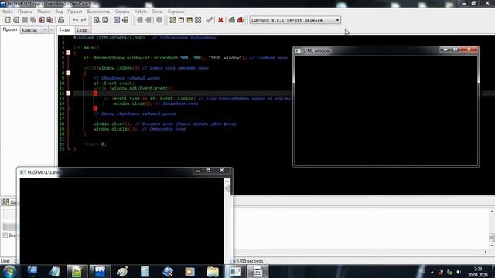Open the Проект menu
495x278 pixels.
tap(75, 12)
